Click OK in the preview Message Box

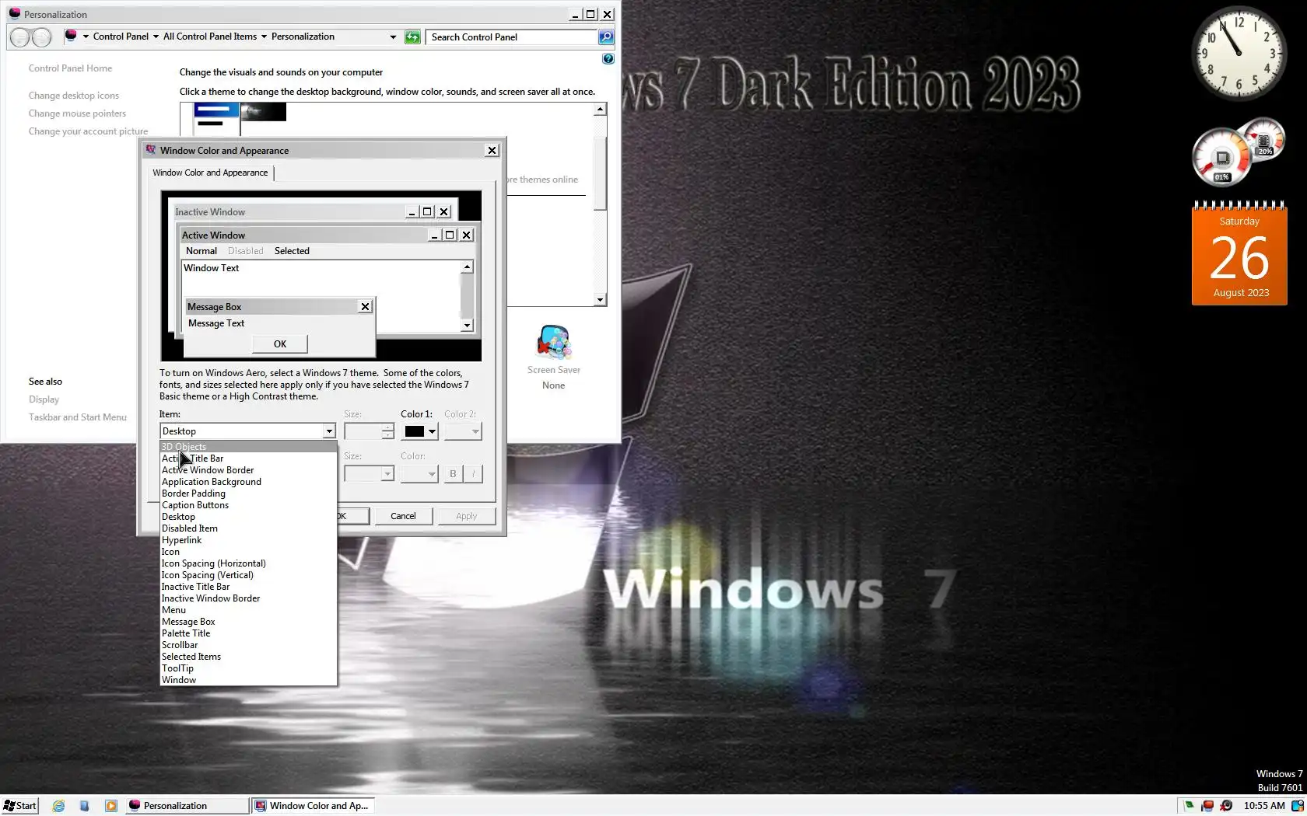280,344
